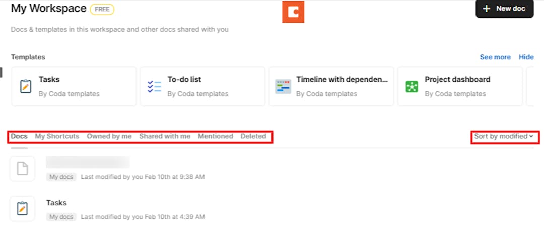Switch to the My Shortcuts tab
The height and width of the screenshot is (227, 544).
coord(57,136)
